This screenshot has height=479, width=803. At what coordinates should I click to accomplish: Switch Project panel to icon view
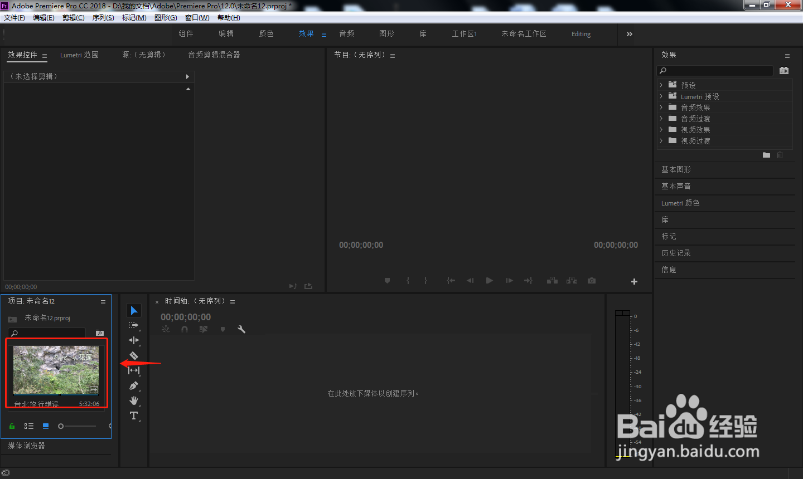(46, 426)
